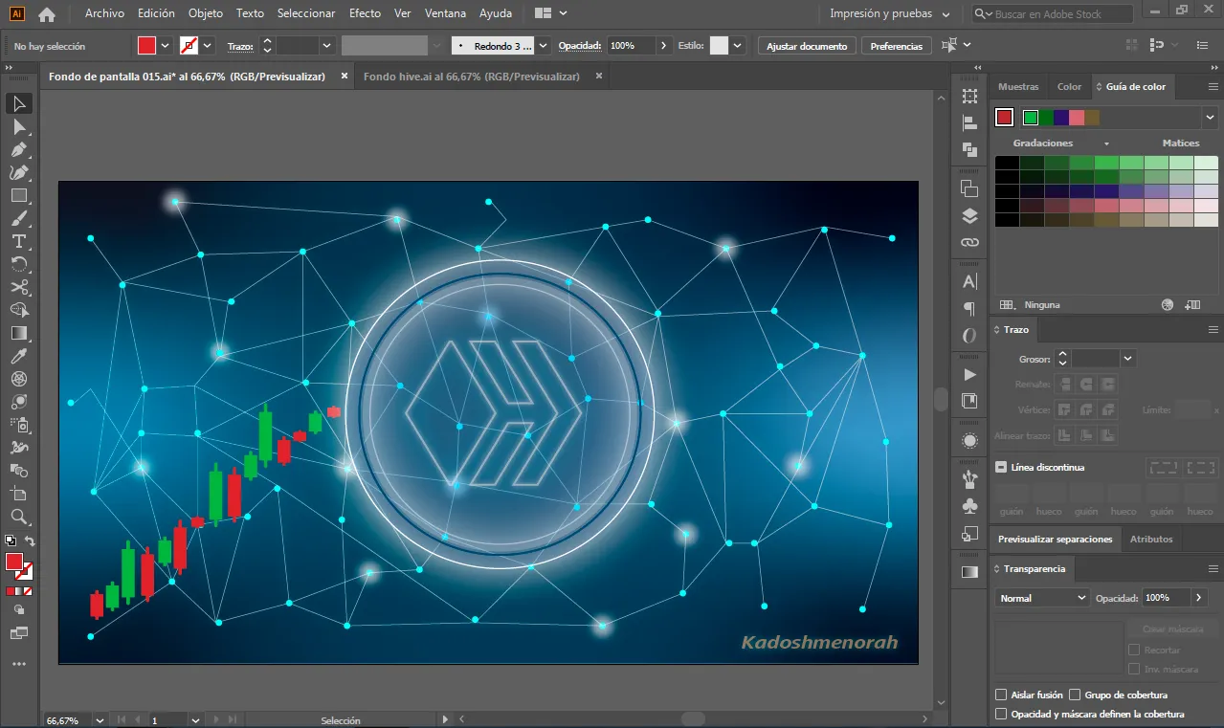This screenshot has height=728, width=1224.
Task: Expand the Opacidad arrow in control bar
Action: [663, 46]
